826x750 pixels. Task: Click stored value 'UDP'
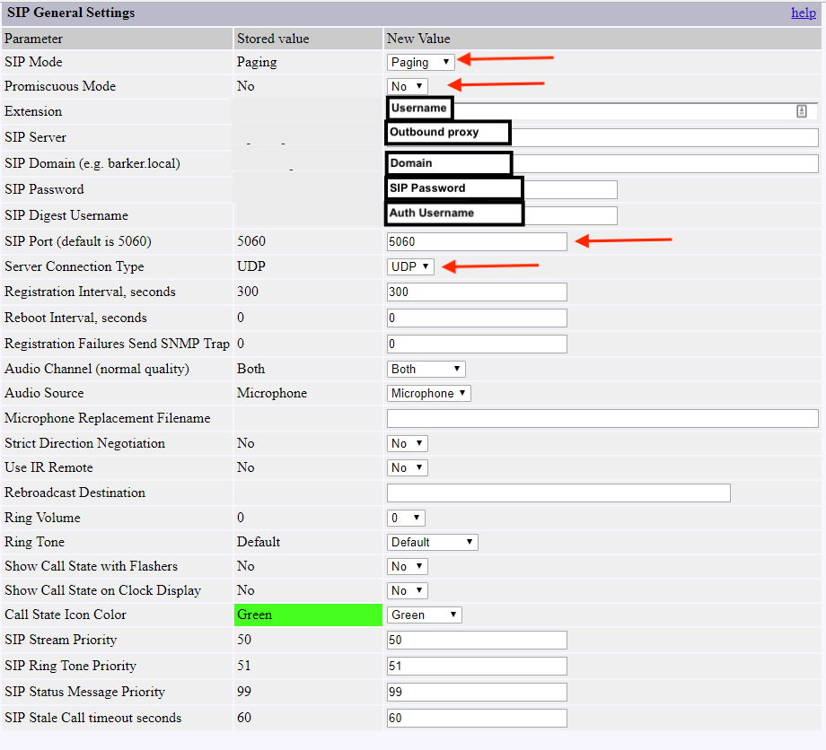click(x=250, y=266)
